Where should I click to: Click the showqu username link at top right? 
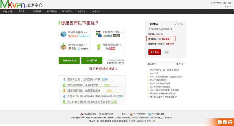coord(217,3)
